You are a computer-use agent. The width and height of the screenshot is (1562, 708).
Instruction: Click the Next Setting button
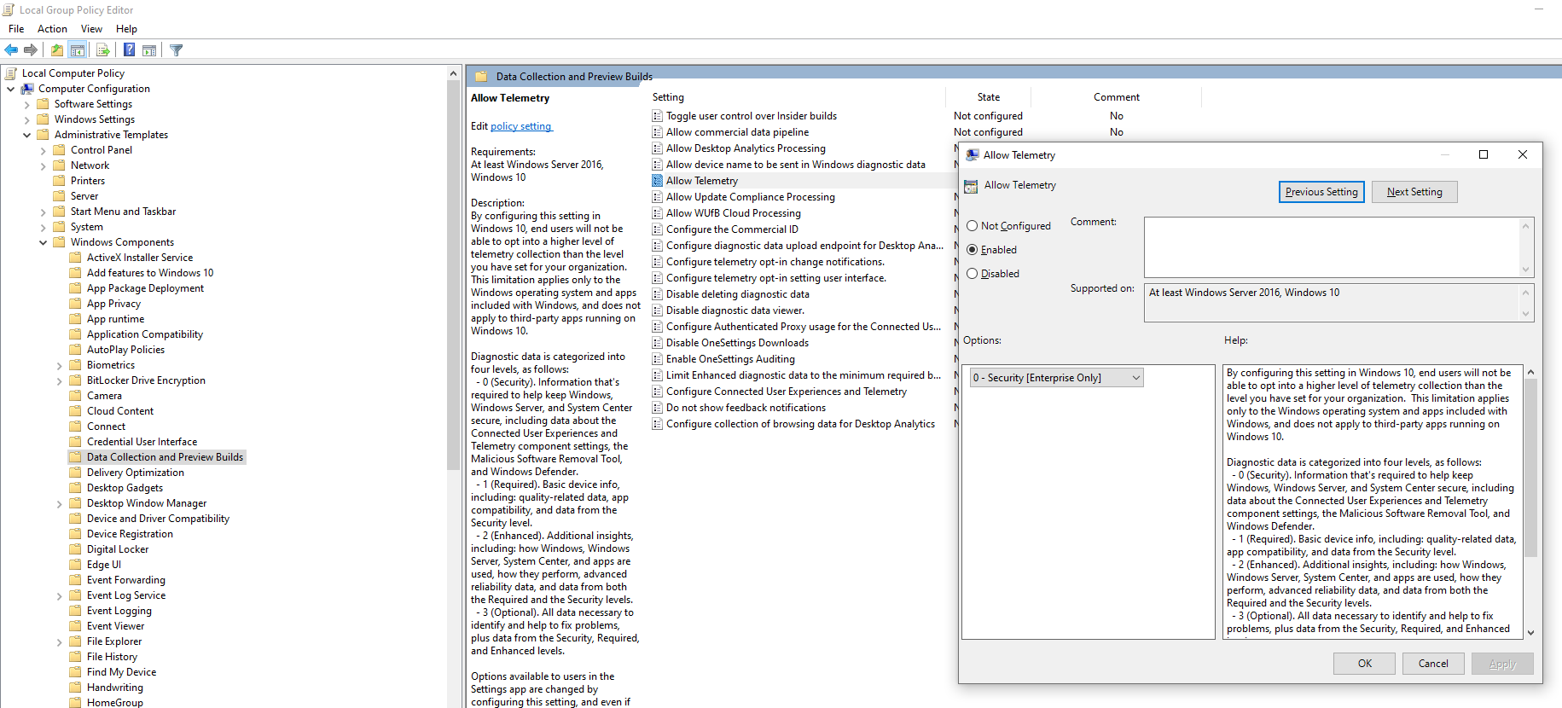pyautogui.click(x=1414, y=192)
